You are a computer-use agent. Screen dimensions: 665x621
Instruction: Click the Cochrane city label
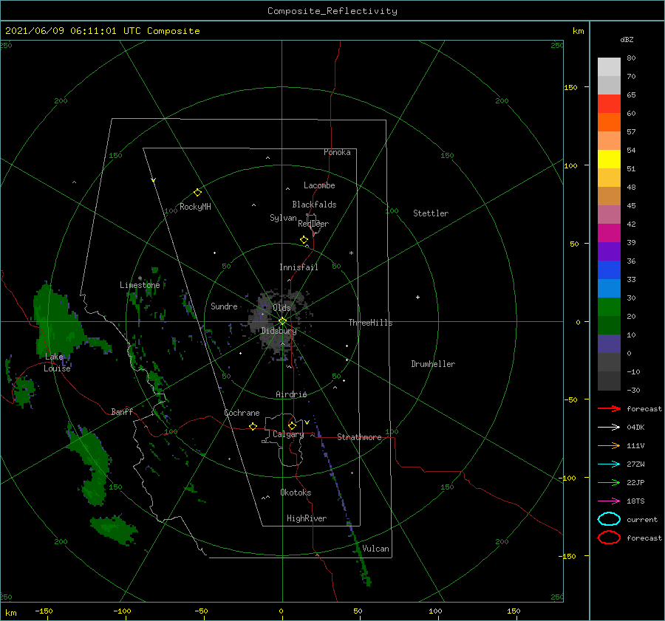click(242, 413)
